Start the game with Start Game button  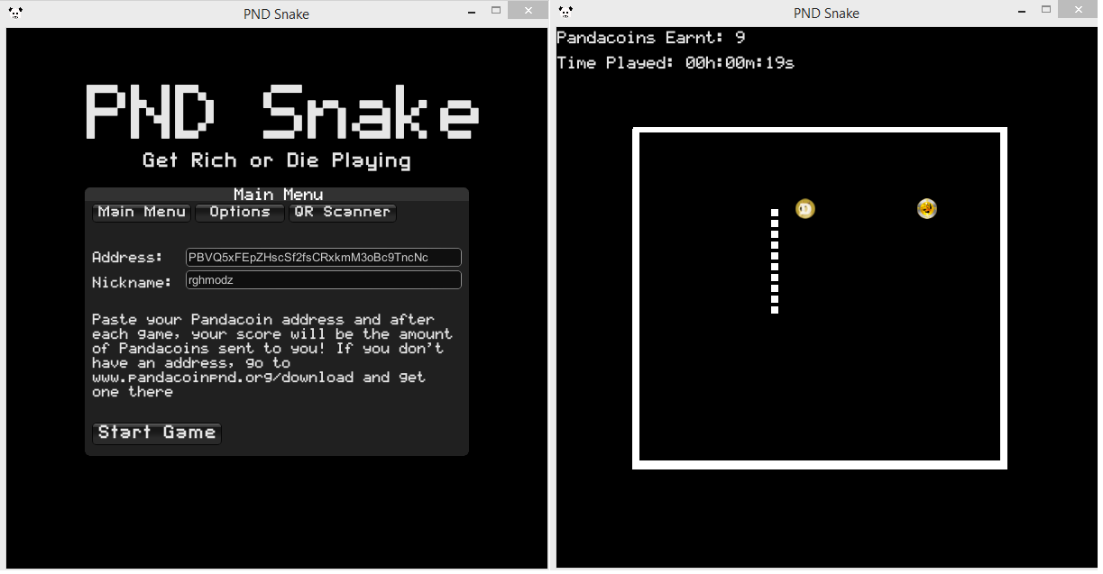coord(157,433)
